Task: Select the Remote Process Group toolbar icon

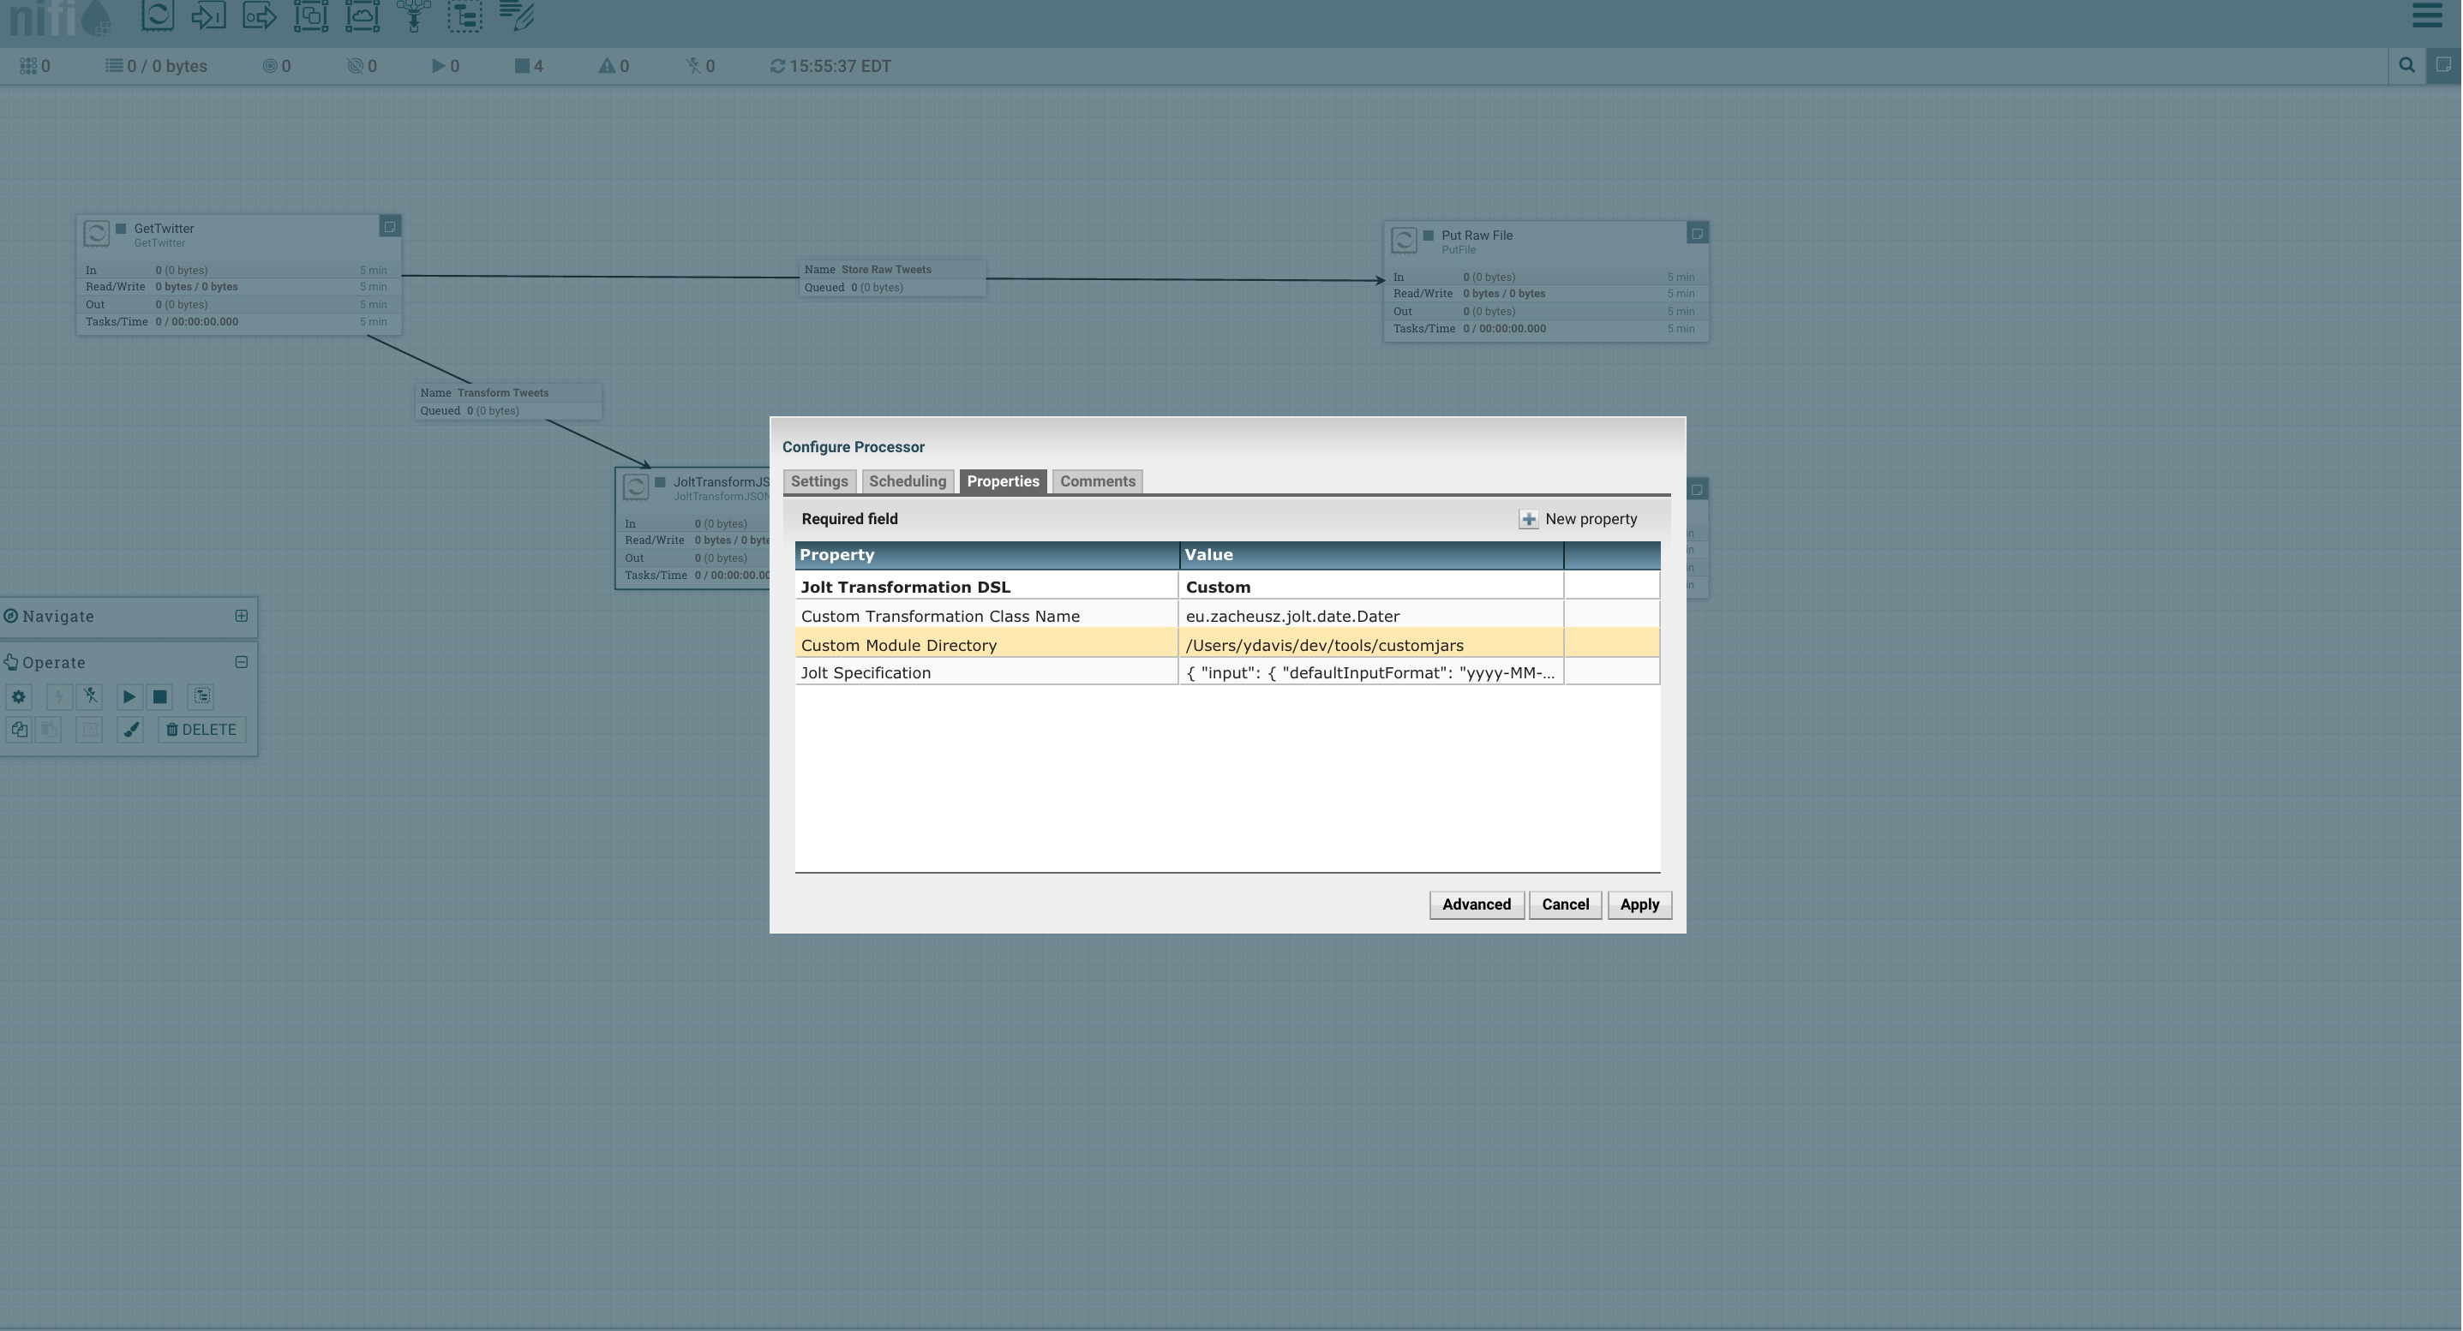Action: coord(363,15)
